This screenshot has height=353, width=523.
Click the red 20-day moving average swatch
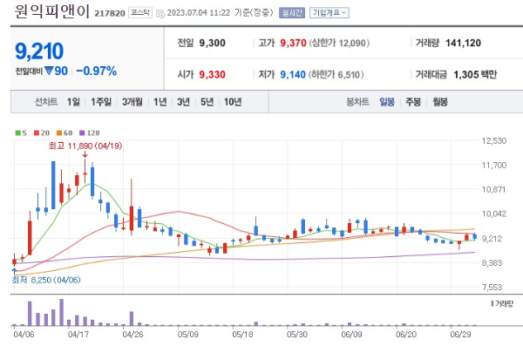37,133
